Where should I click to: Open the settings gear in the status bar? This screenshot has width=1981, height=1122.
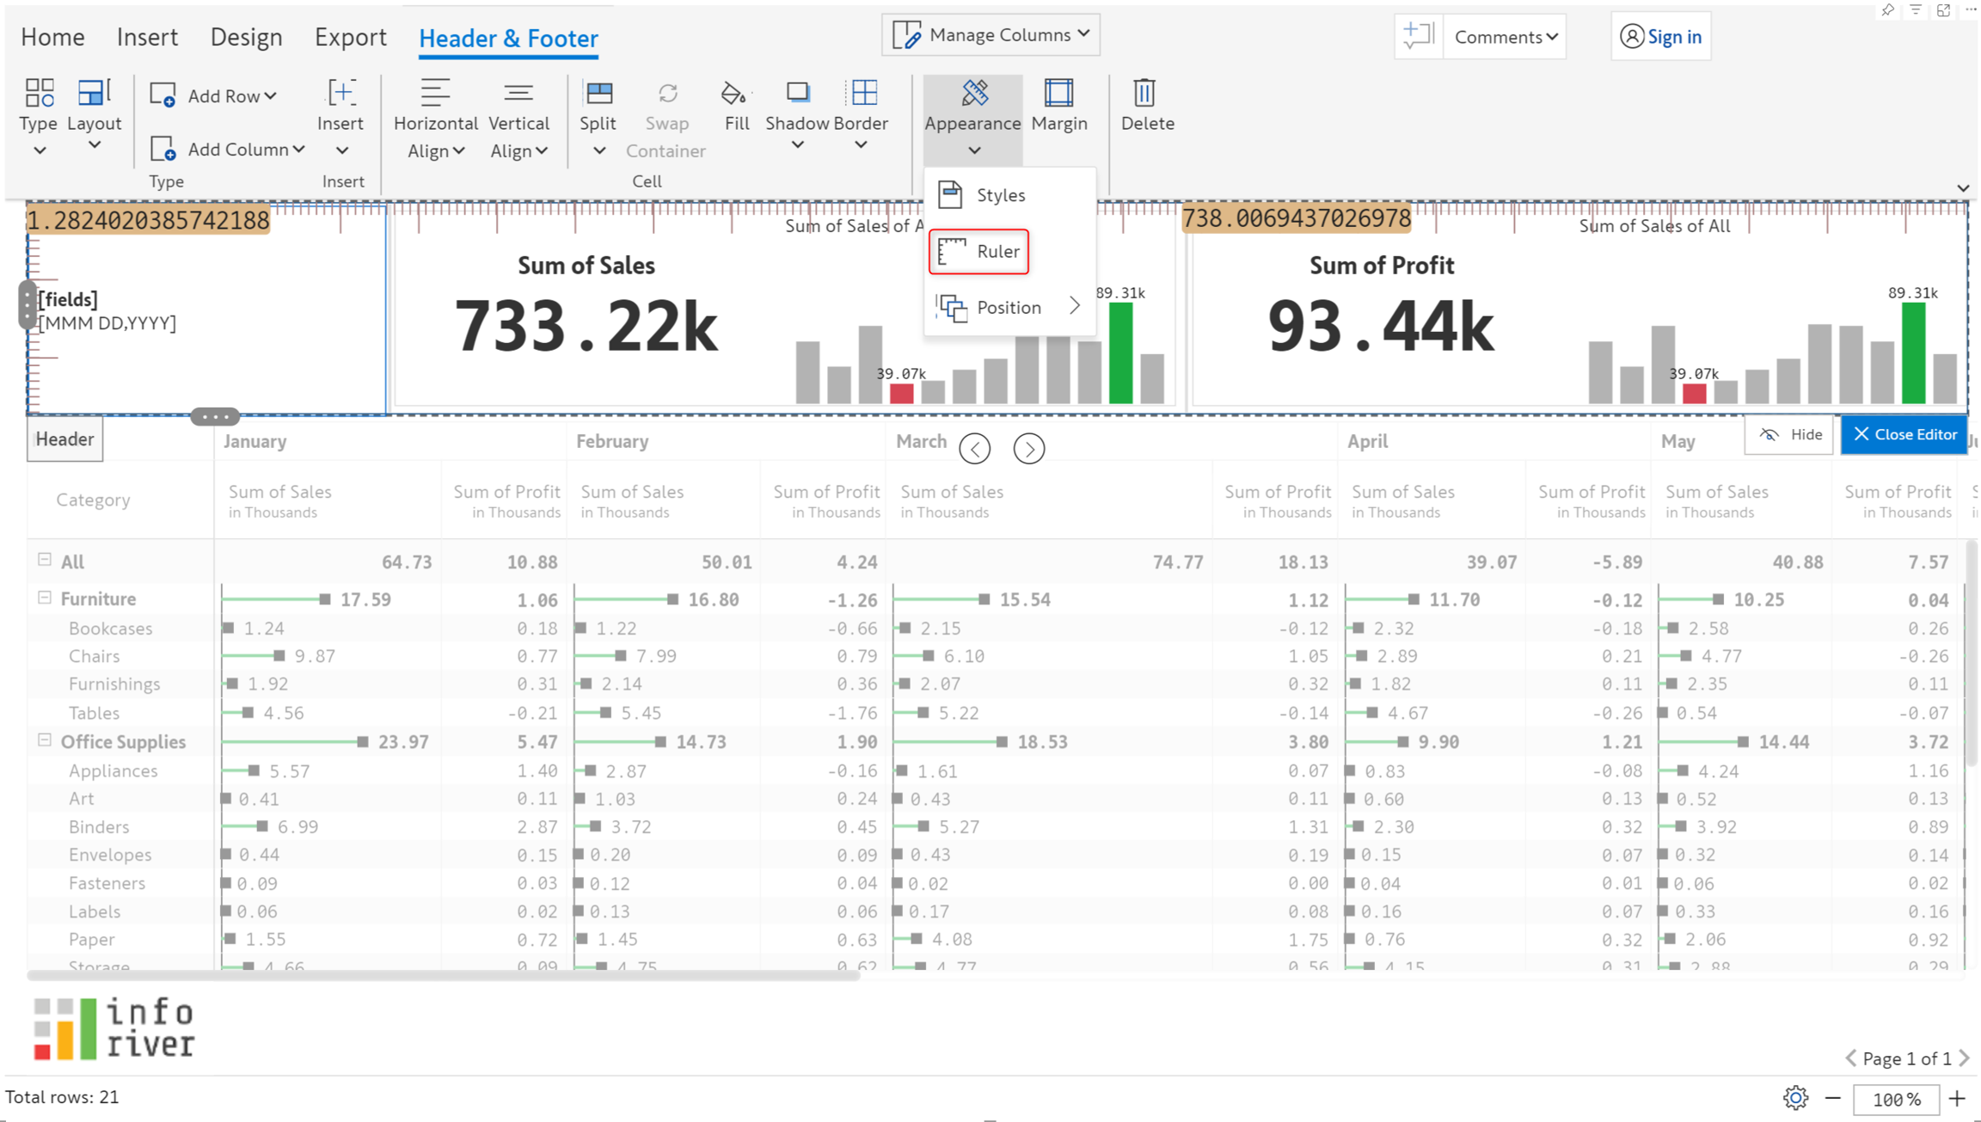(x=1794, y=1098)
